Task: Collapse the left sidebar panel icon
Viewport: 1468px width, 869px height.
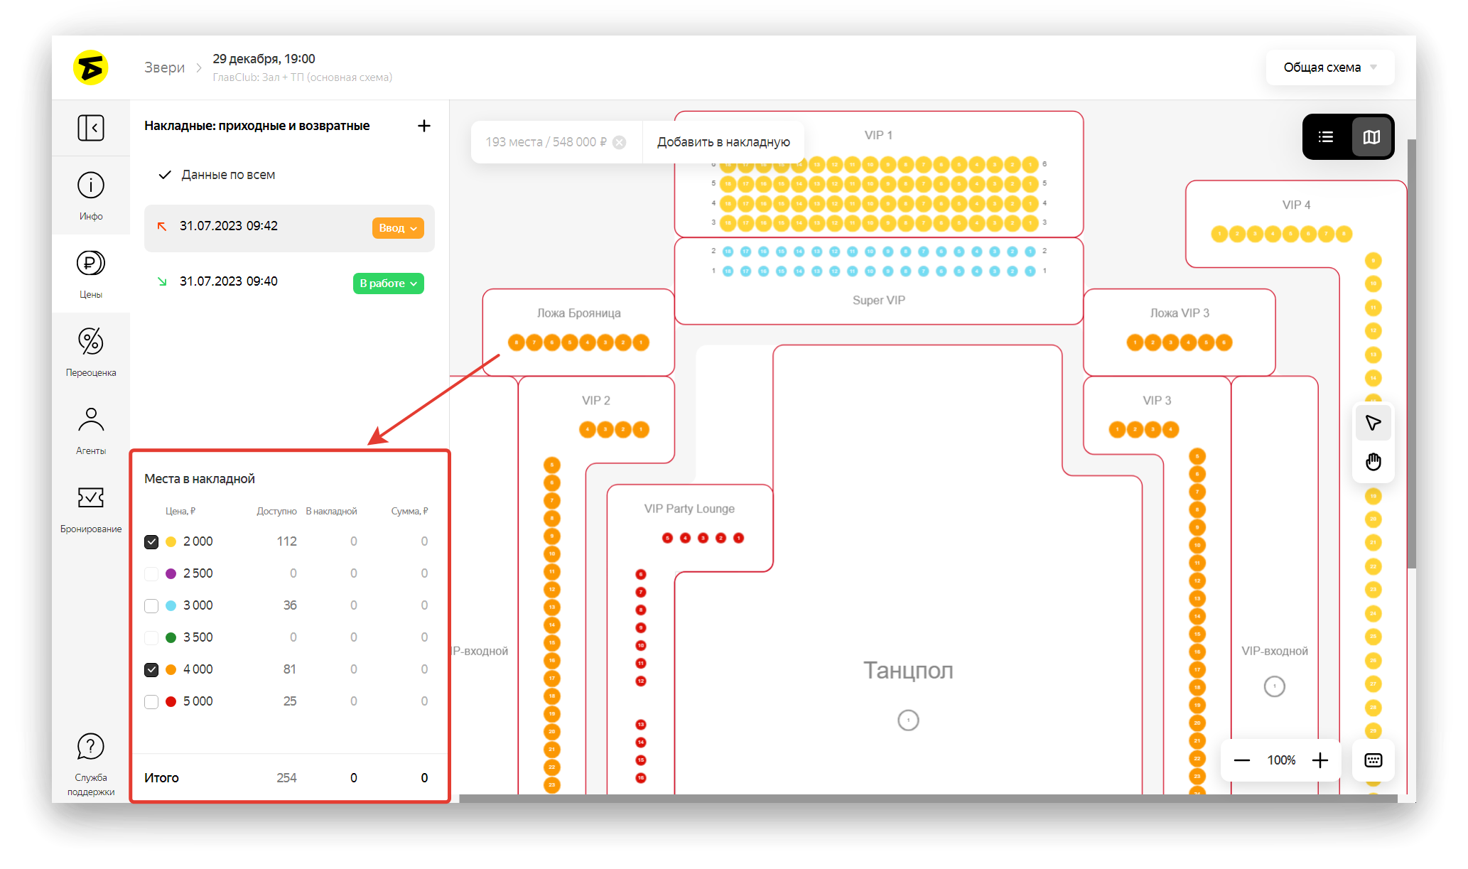Action: pyautogui.click(x=91, y=128)
